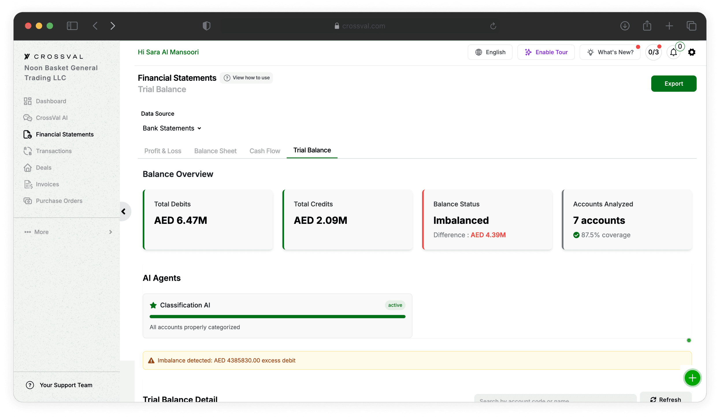
Task: Click the Invoices document icon
Action: click(28, 184)
